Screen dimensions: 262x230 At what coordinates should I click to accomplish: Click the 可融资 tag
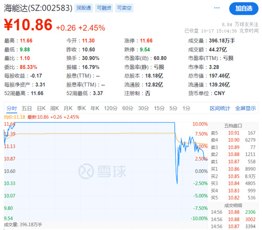[x=104, y=8]
